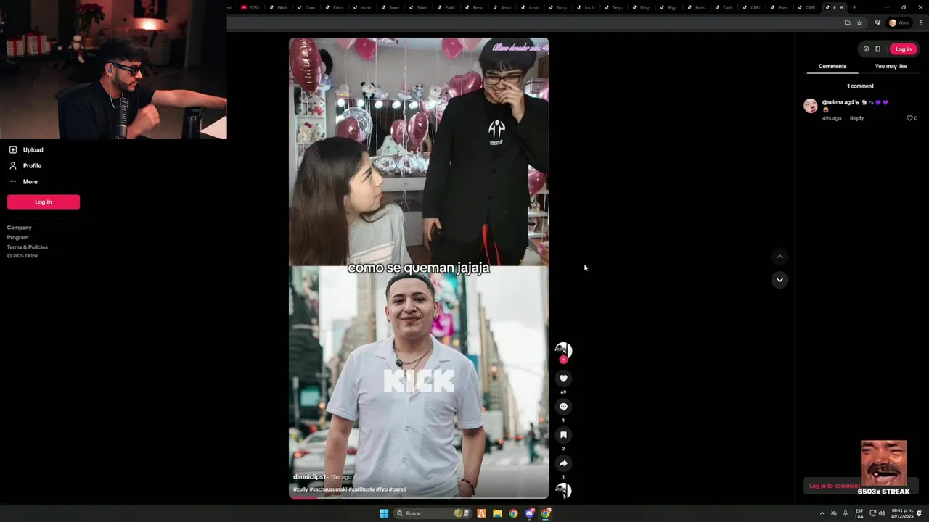Open the danniclips1 username on video
The image size is (929, 522).
309,477
